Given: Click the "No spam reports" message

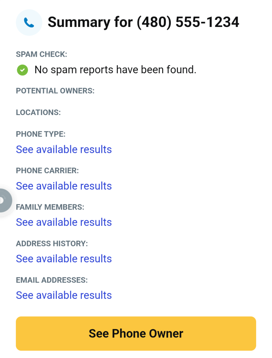Looking at the screenshot, I should click(x=115, y=70).
